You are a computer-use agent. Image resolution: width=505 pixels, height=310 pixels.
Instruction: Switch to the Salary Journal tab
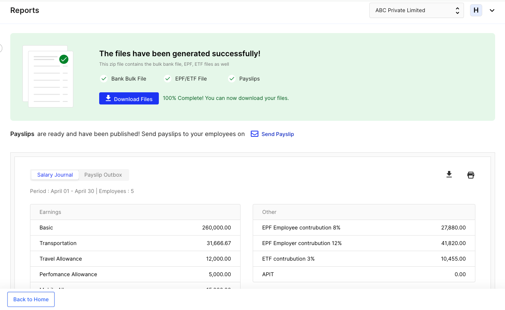(x=55, y=175)
